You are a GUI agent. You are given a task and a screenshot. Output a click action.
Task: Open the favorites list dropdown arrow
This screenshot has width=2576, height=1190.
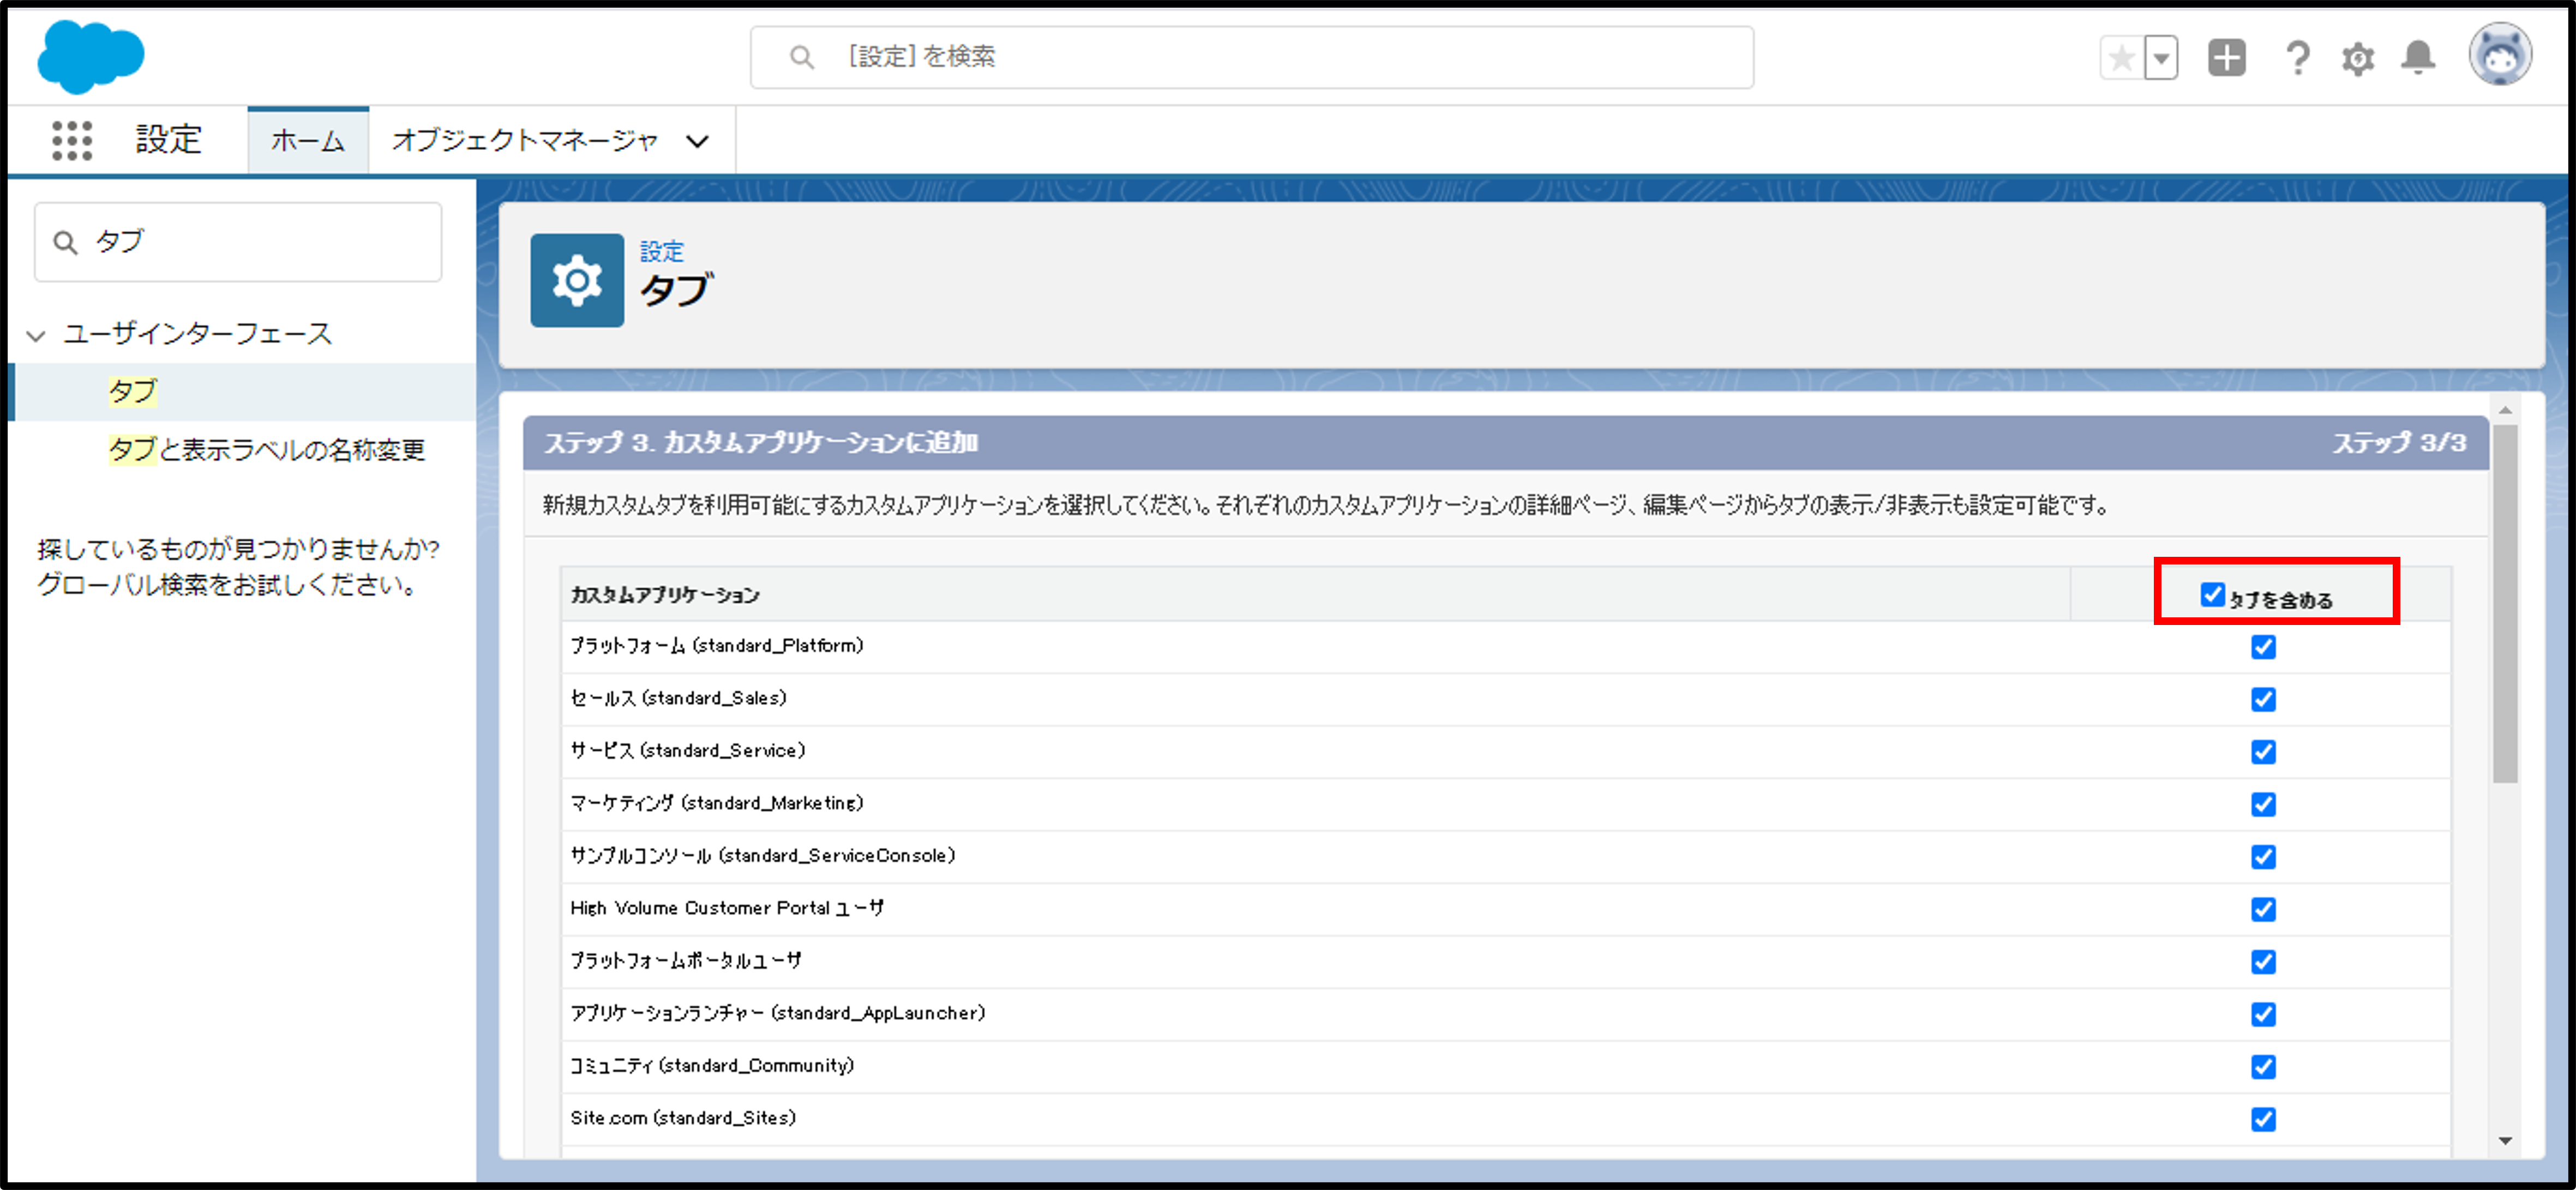tap(2161, 58)
